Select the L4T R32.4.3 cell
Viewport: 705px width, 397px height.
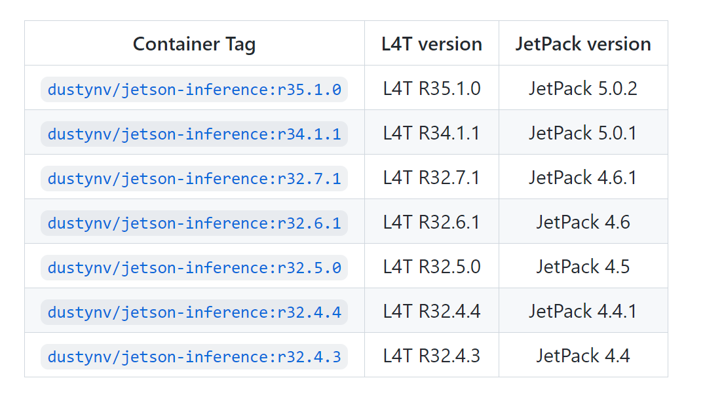point(432,355)
